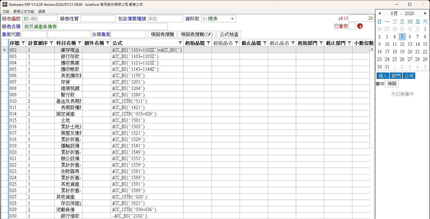Toggle the 已審核 checkbox
The width and height of the screenshot is (430, 219).
pyautogui.click(x=352, y=26)
